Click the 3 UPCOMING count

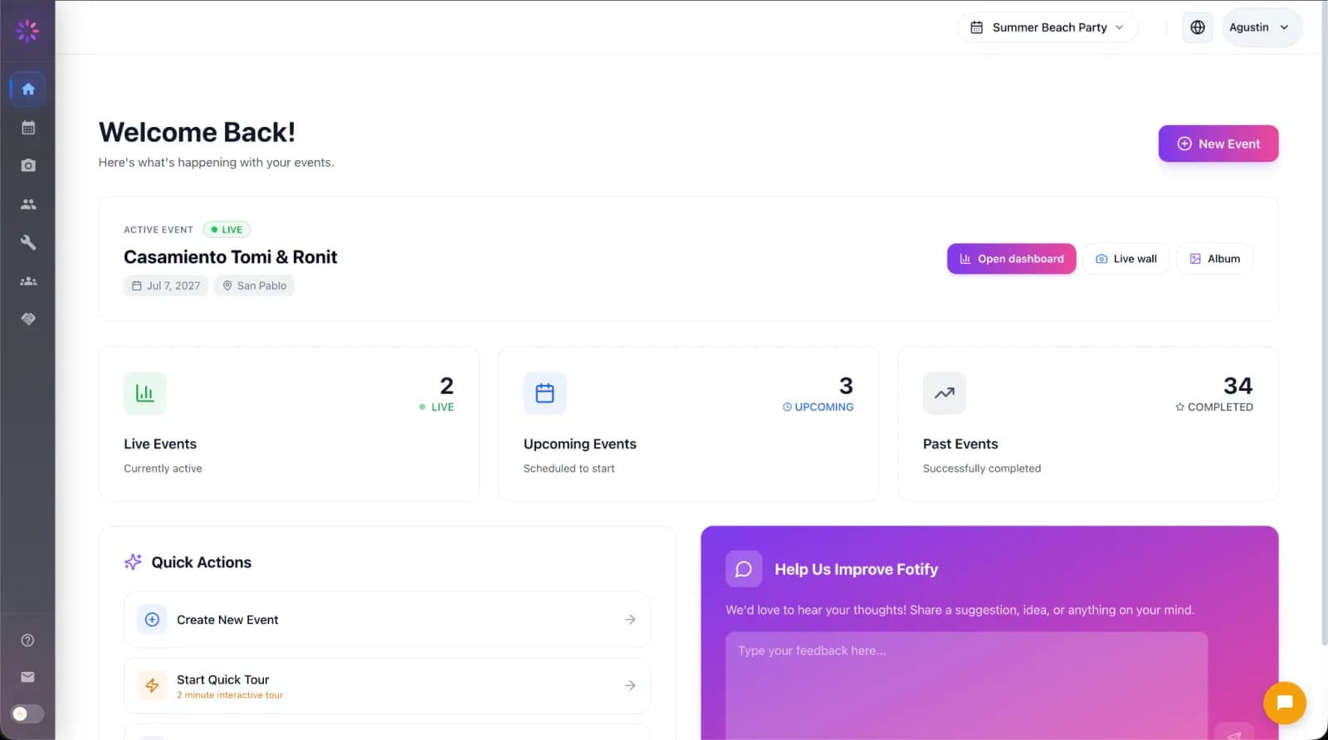(x=818, y=394)
